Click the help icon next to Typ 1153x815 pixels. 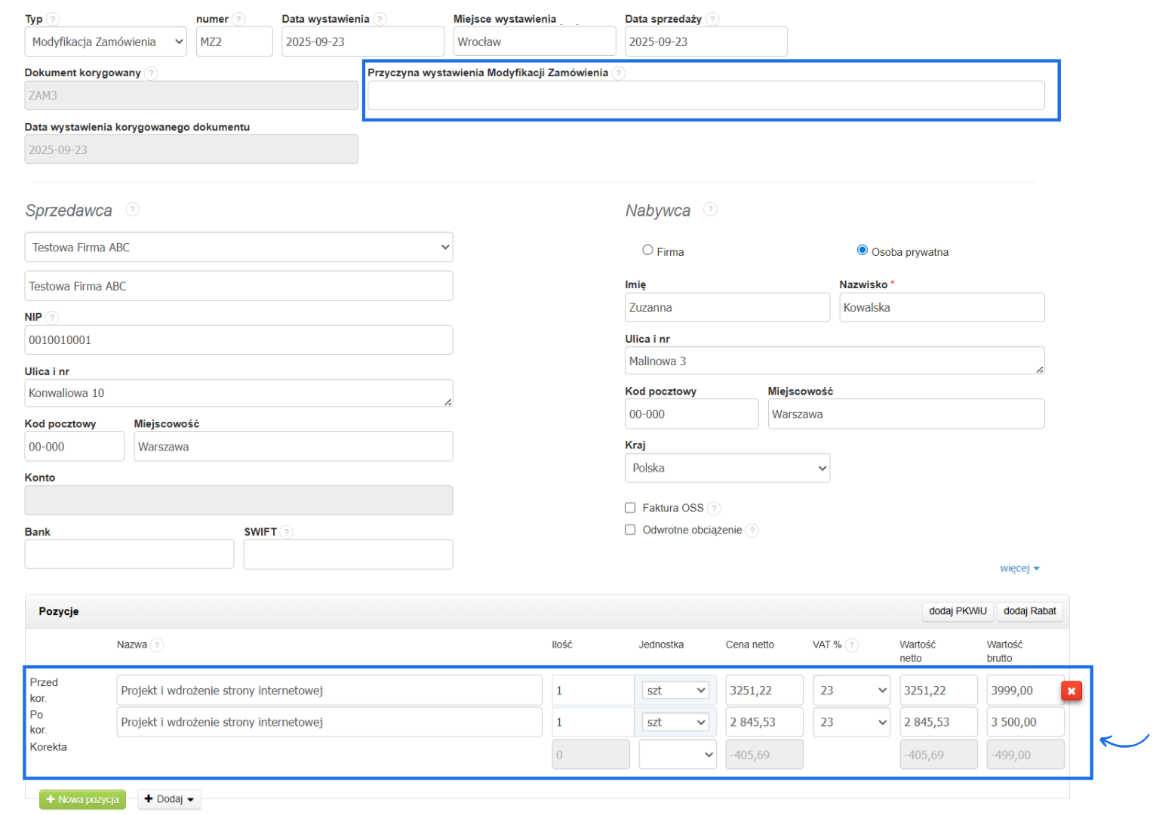[x=53, y=19]
